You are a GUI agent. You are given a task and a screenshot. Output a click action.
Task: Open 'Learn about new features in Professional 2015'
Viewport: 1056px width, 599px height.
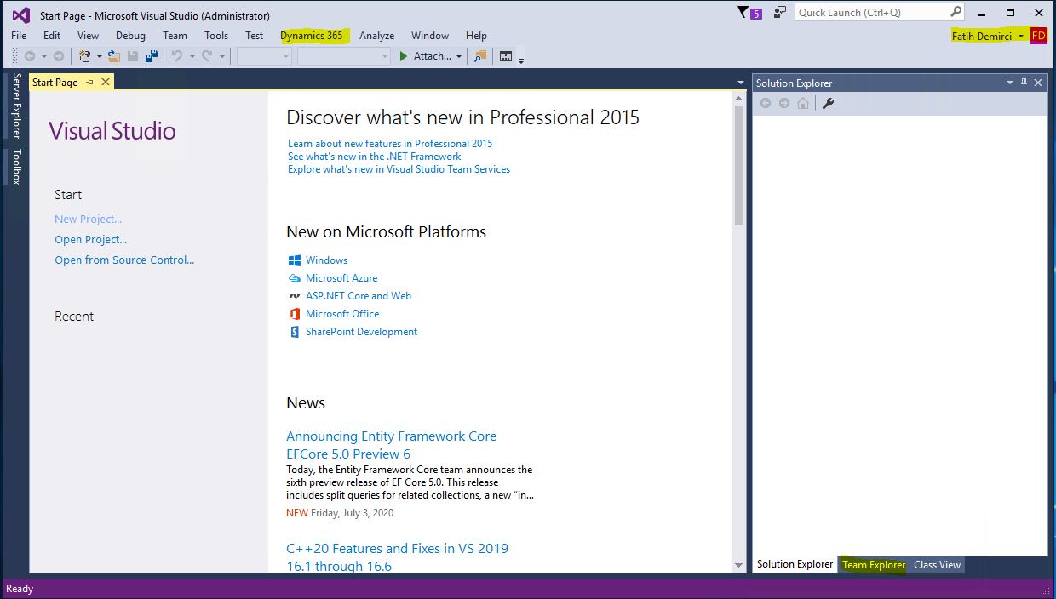click(390, 144)
